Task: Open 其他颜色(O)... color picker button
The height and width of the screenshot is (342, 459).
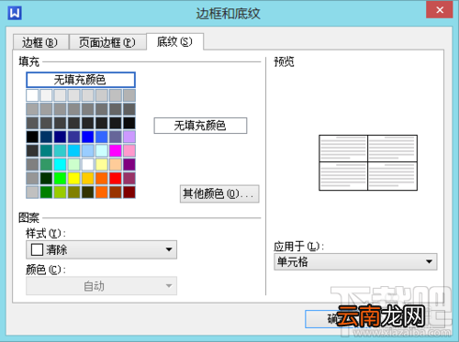Action: point(219,193)
